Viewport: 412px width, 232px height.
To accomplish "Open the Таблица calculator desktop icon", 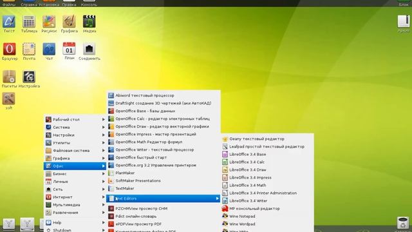I will (x=29, y=22).
